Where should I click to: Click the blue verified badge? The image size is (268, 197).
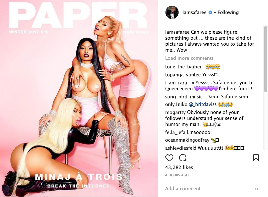point(210,12)
